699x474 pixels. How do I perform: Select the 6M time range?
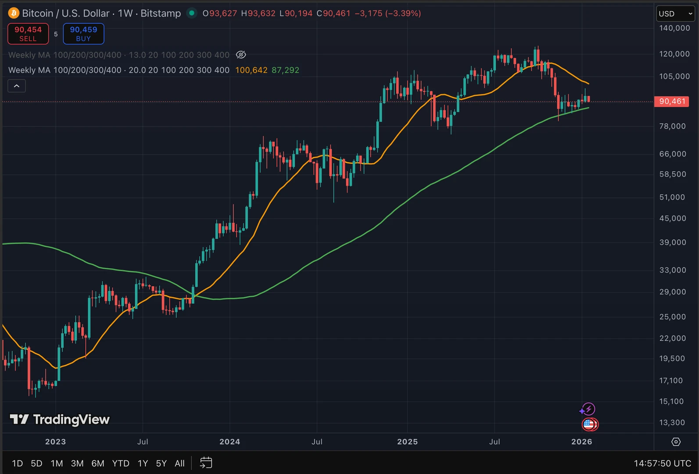click(97, 463)
